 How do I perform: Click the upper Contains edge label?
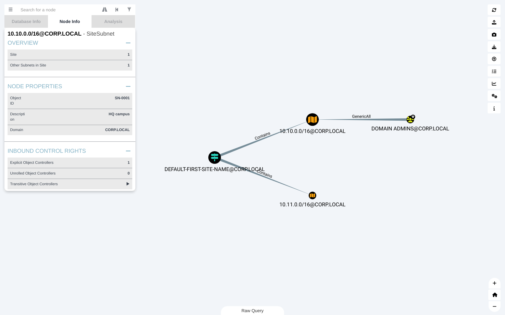pos(263,136)
